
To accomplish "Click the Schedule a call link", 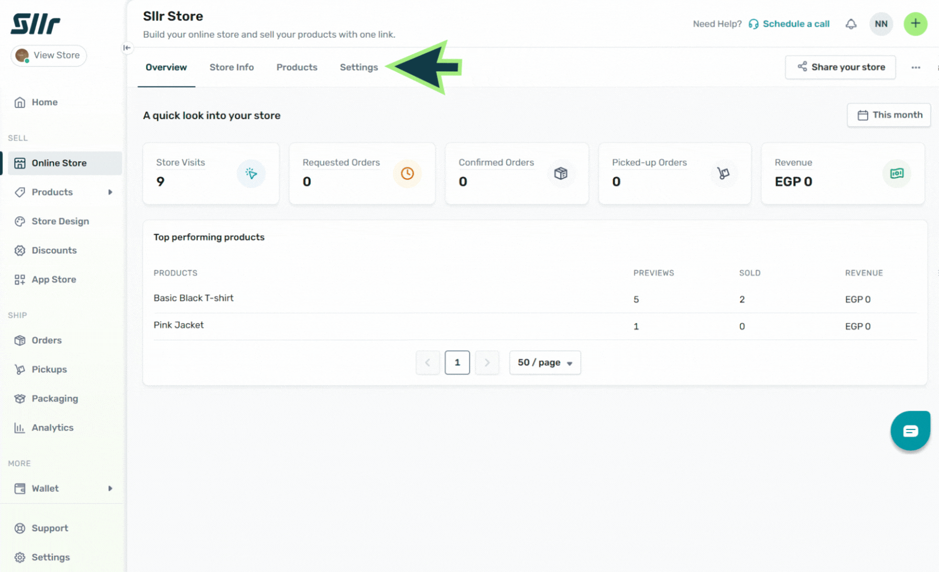I will click(x=796, y=24).
